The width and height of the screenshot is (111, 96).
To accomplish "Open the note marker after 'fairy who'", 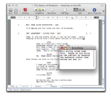I will click(66, 44).
